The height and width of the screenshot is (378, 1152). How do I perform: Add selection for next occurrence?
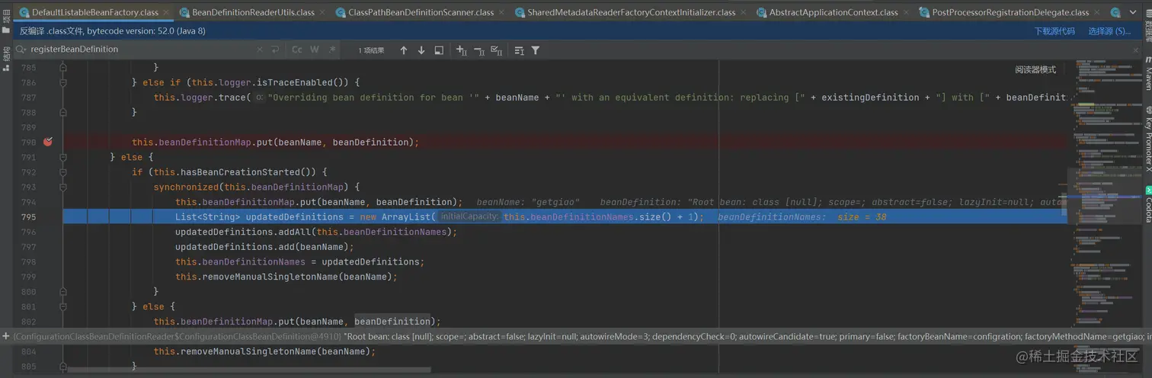[x=462, y=50]
